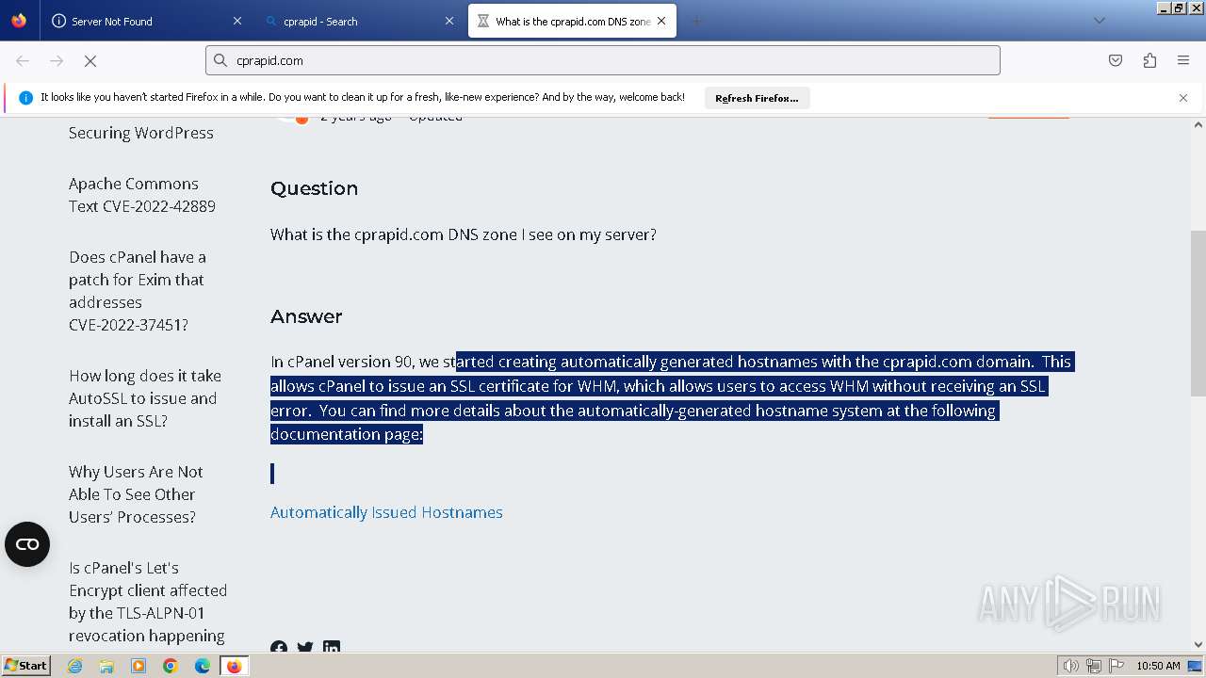
Task: Open the round accessibility widget button
Action: coord(27,544)
